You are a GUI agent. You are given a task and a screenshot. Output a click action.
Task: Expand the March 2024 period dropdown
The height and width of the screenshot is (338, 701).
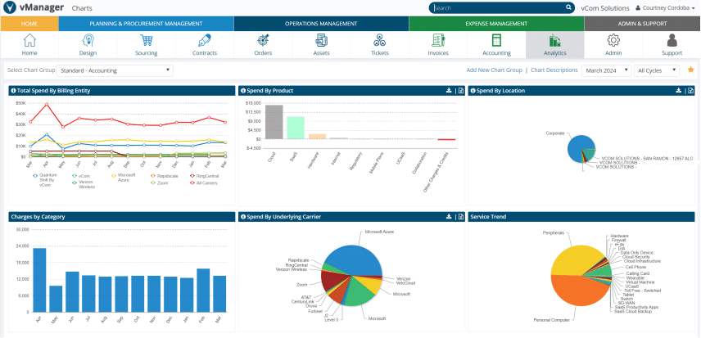pos(605,70)
